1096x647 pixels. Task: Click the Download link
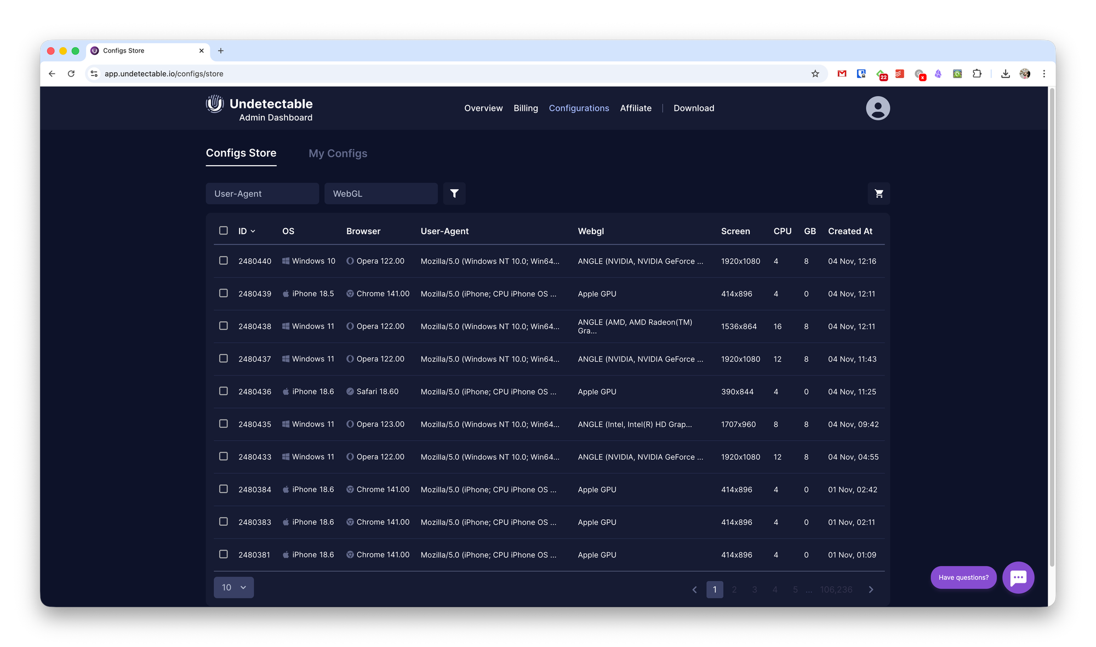tap(694, 108)
